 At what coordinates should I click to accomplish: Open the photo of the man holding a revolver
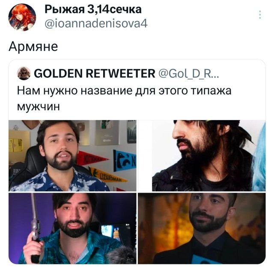click(72, 228)
